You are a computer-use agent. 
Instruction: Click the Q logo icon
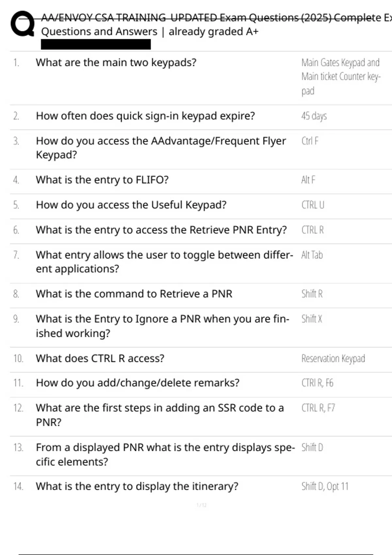tap(22, 24)
